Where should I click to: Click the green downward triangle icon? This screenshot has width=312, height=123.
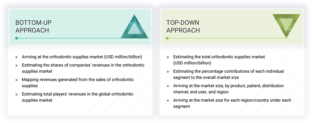tap(286, 24)
